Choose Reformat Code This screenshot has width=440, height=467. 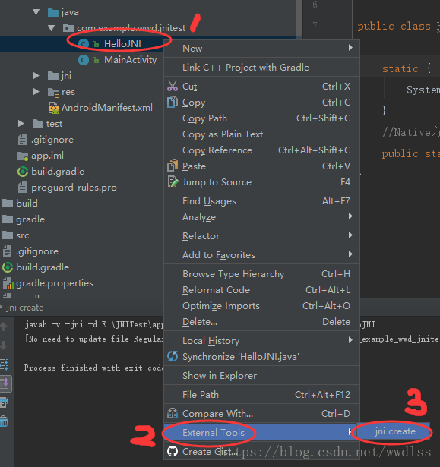261,290
